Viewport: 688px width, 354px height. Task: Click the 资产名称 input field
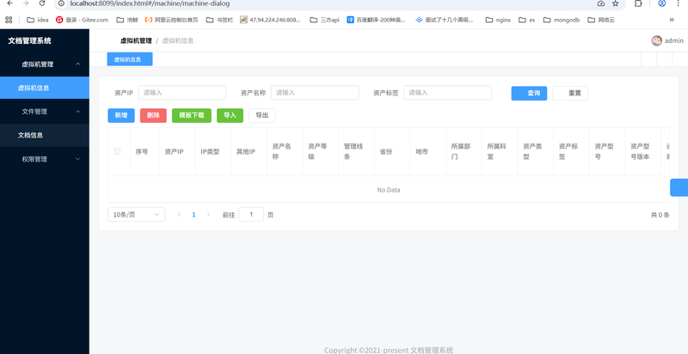[x=314, y=93]
